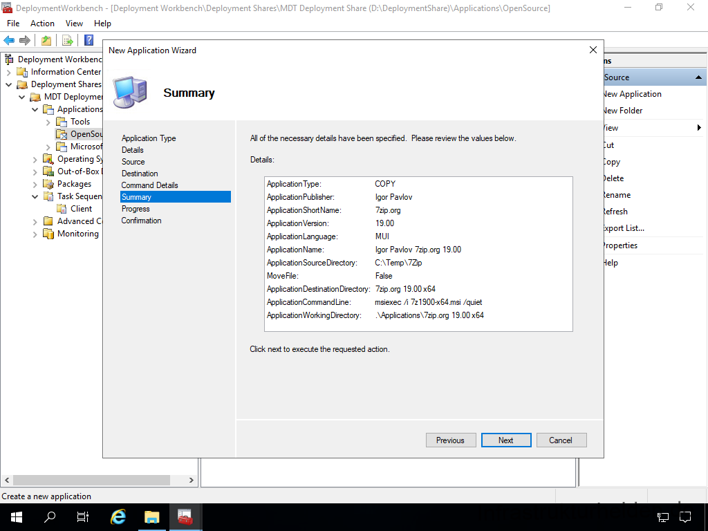The image size is (708, 531).
Task: Collapse the Deployment Shares node
Action: click(8, 84)
